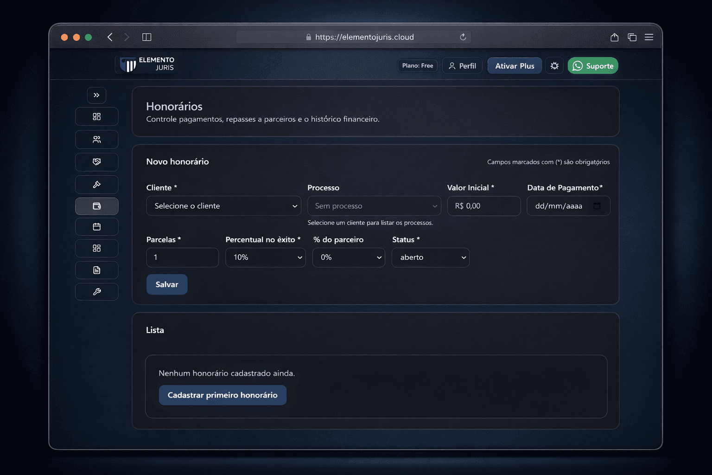Expand the Percentual no êxito dropdown
Viewport: 712px width, 475px height.
265,257
